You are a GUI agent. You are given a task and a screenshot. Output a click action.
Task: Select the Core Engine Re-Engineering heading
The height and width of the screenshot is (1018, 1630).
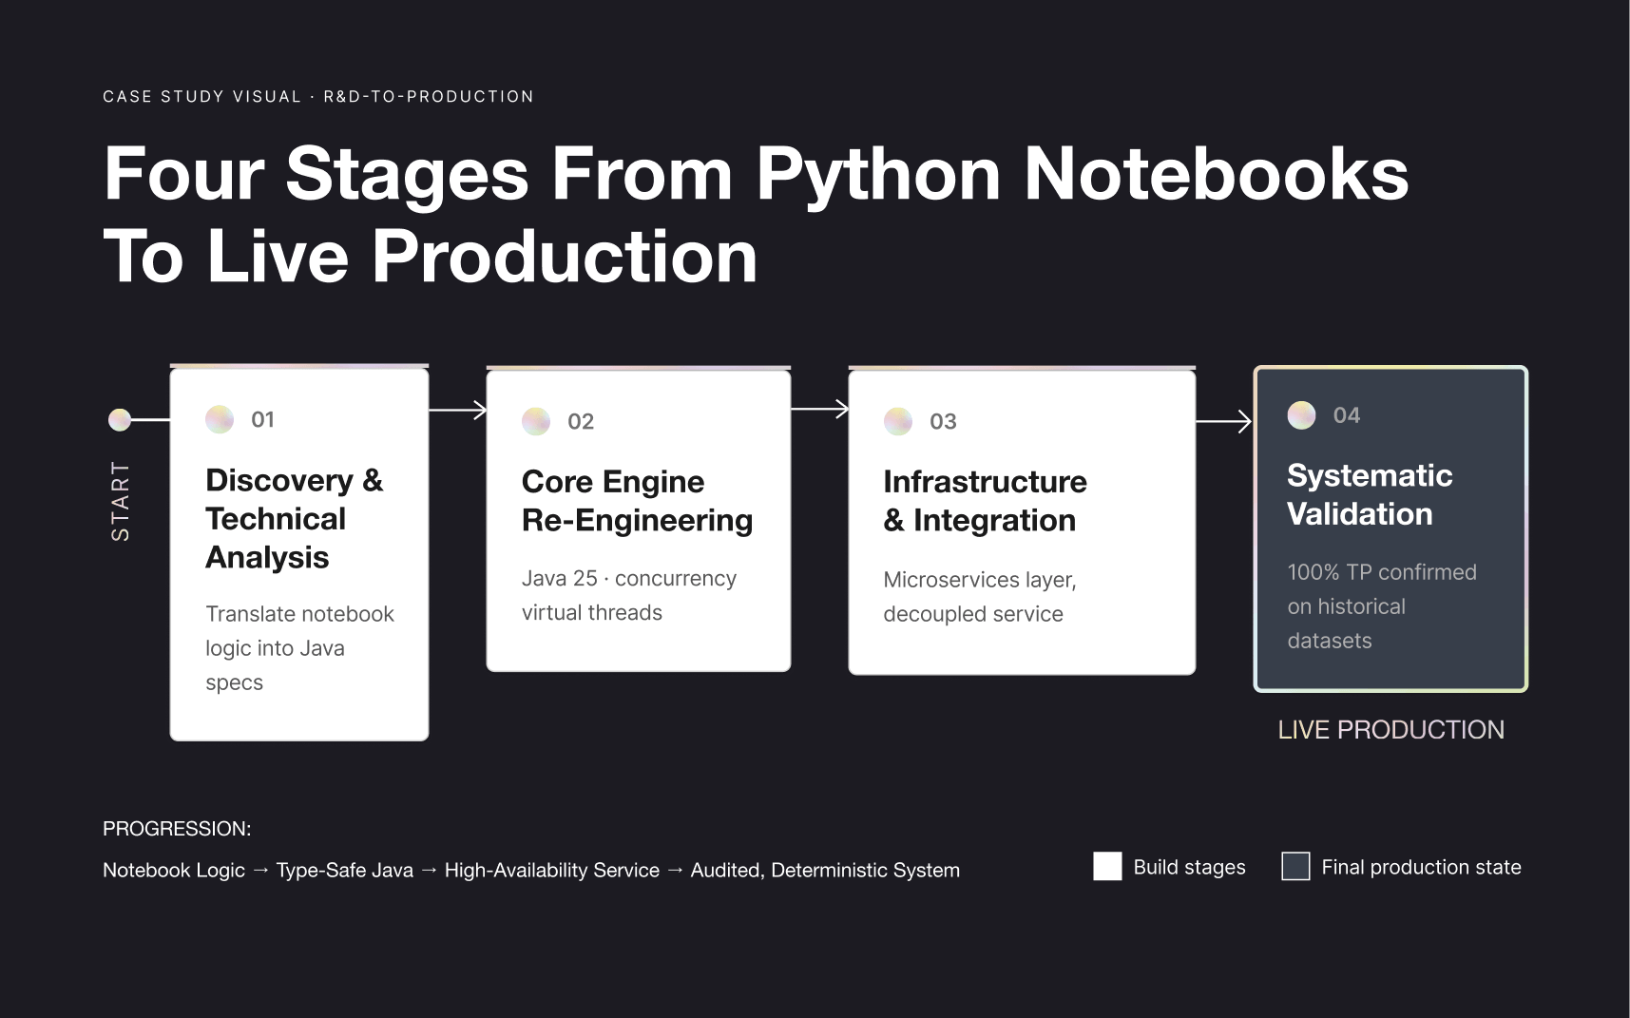coord(637,501)
